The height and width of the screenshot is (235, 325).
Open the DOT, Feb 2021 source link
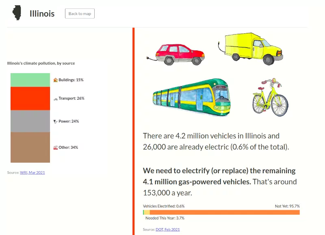[x=167, y=230]
